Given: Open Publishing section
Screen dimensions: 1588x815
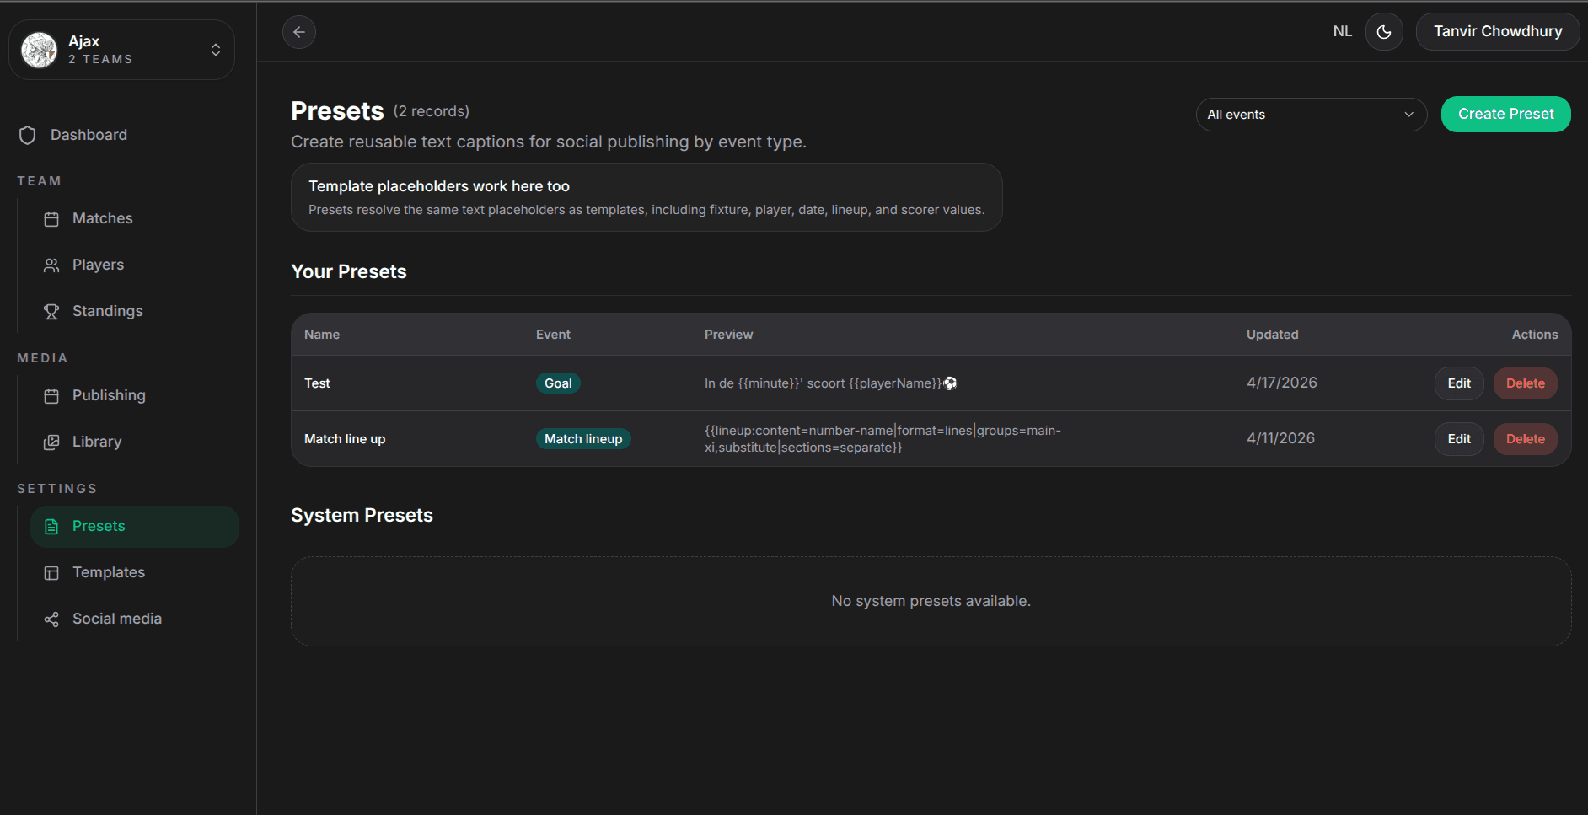Looking at the screenshot, I should click(x=109, y=395).
